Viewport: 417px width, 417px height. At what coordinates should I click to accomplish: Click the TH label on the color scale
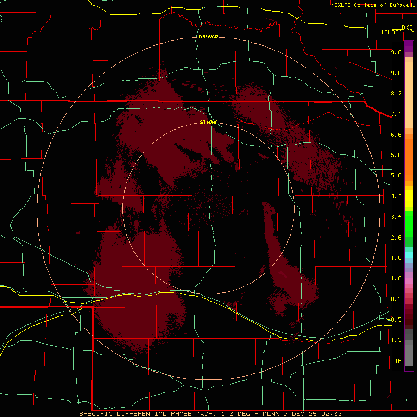[398, 361]
